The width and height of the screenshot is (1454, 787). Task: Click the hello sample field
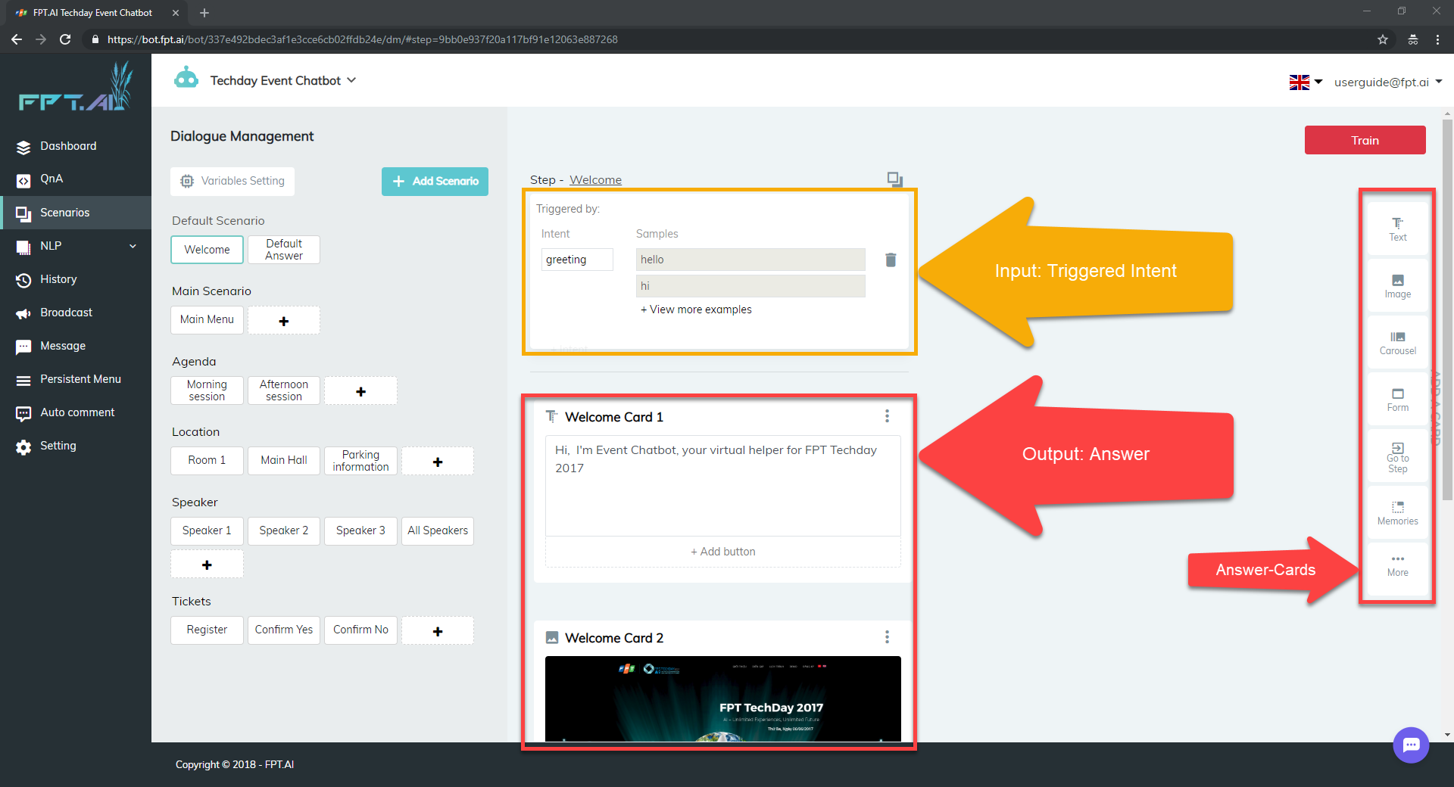coord(750,260)
